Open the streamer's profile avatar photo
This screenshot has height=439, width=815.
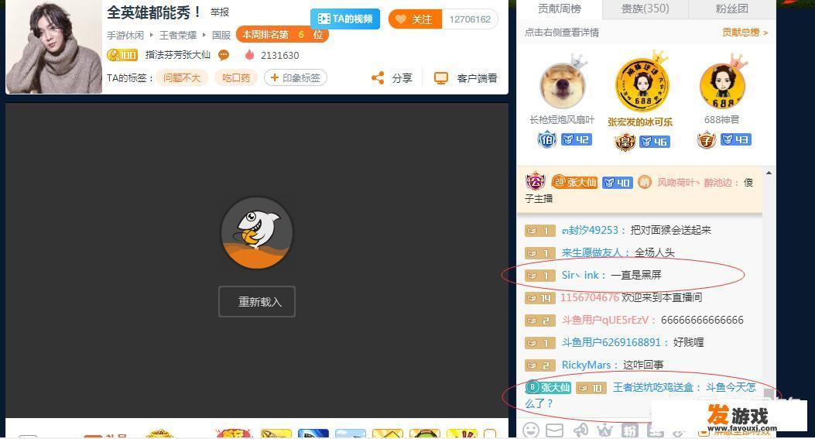(54, 46)
